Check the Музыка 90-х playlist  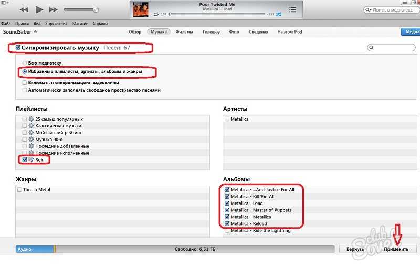pyautogui.click(x=25, y=139)
